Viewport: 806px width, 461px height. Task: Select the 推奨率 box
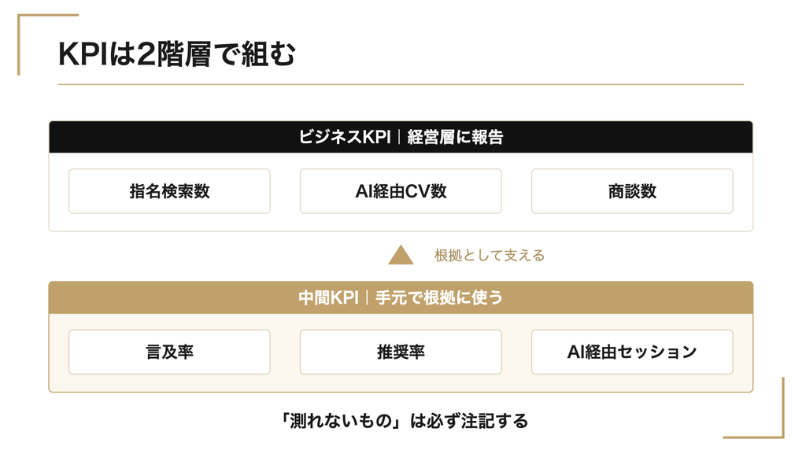pos(401,352)
